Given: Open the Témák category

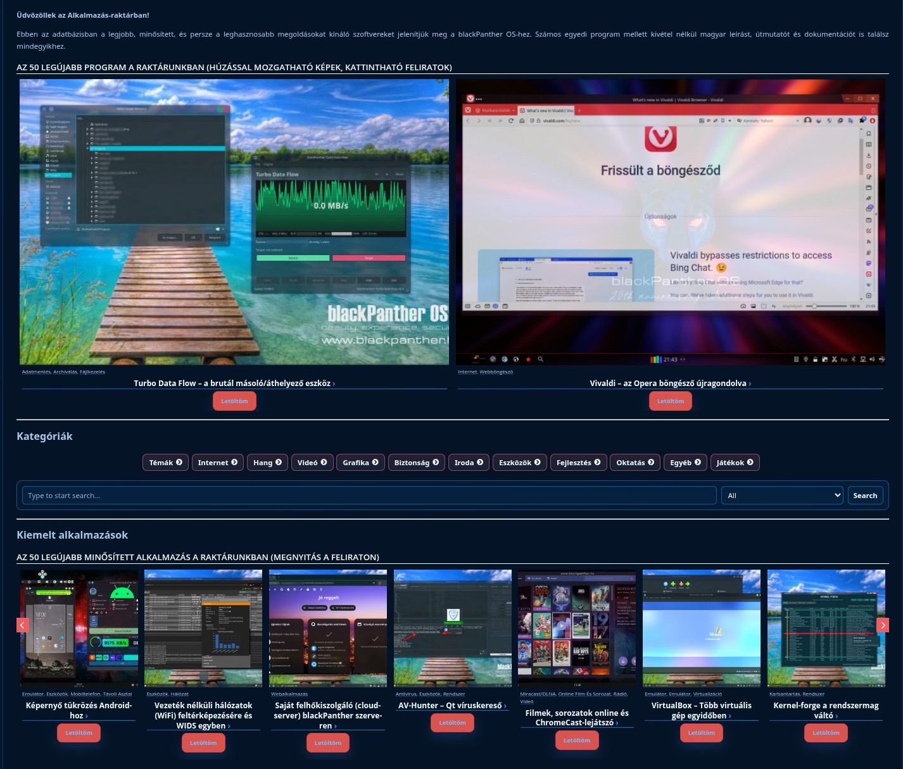Looking at the screenshot, I should [166, 463].
